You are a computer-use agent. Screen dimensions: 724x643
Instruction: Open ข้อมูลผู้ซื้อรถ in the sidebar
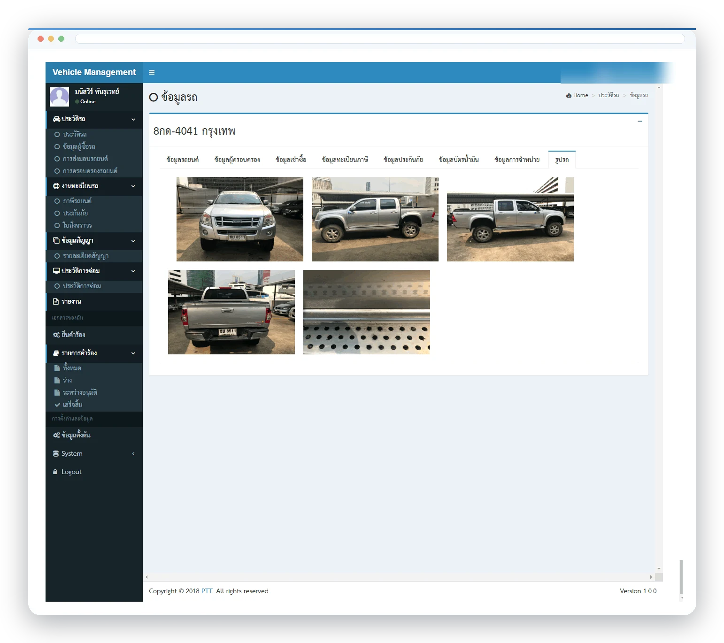coord(79,146)
